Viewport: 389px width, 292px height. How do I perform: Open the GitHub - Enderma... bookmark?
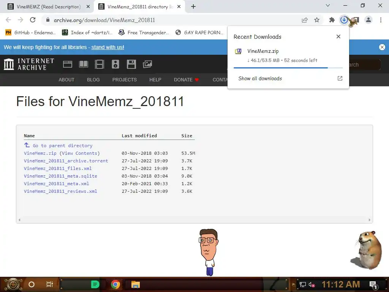pos(30,33)
